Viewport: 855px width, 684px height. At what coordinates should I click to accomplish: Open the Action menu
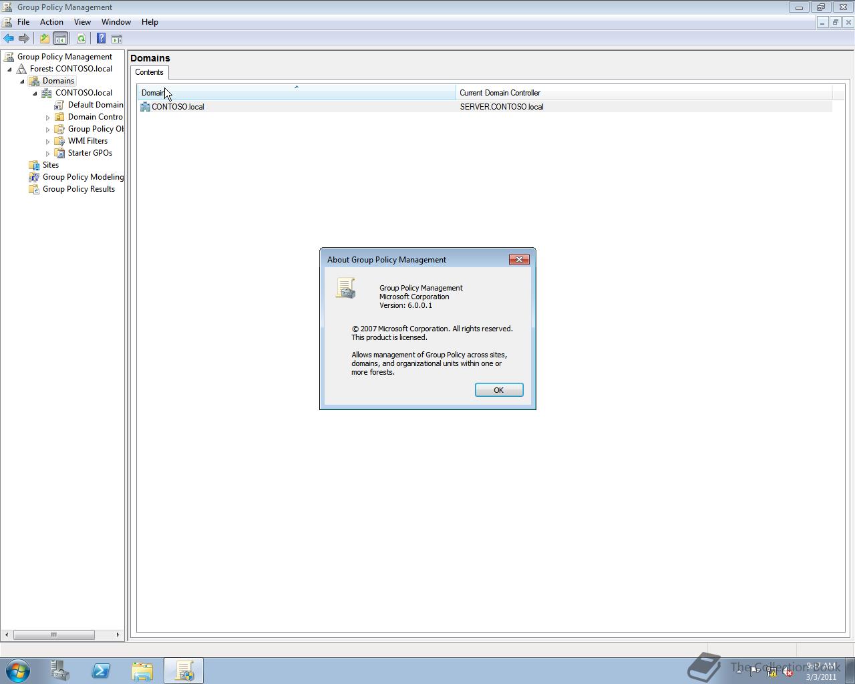click(x=51, y=22)
